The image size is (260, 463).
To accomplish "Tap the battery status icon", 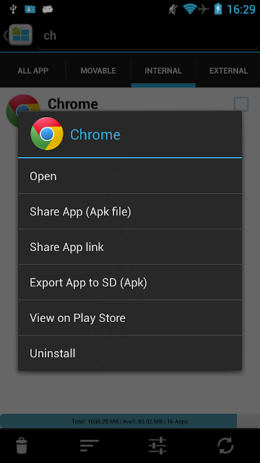I will [x=218, y=9].
